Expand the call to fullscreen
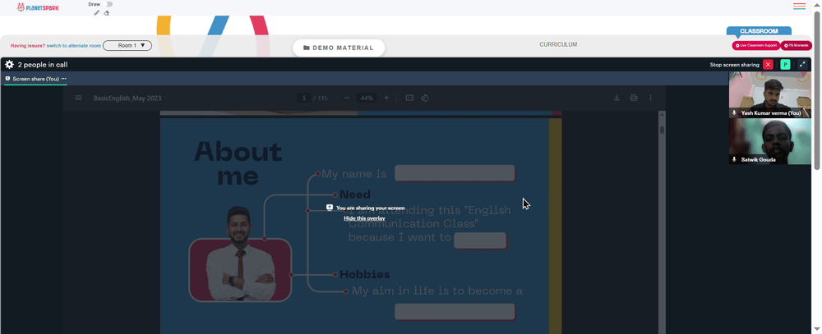This screenshot has height=334, width=822. [802, 64]
